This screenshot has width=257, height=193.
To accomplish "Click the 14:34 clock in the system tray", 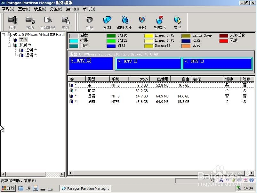I will pyautogui.click(x=248, y=188).
